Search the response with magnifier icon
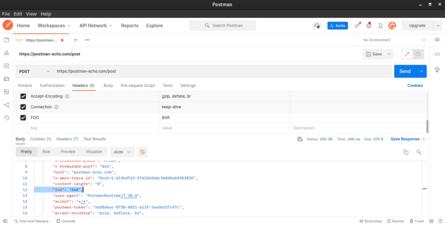This screenshot has height=225, width=445. point(419,152)
